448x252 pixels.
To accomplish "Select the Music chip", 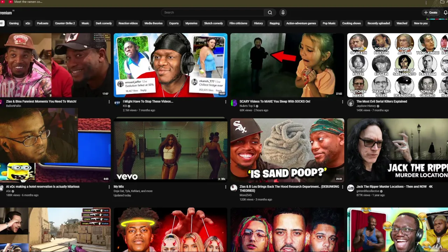I will (x=85, y=23).
